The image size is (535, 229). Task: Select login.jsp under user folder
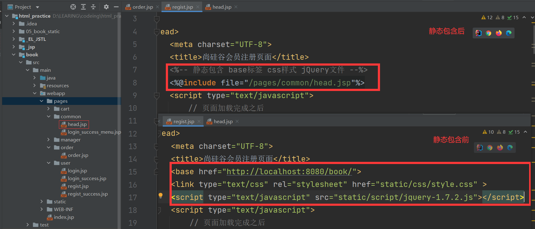tap(74, 171)
